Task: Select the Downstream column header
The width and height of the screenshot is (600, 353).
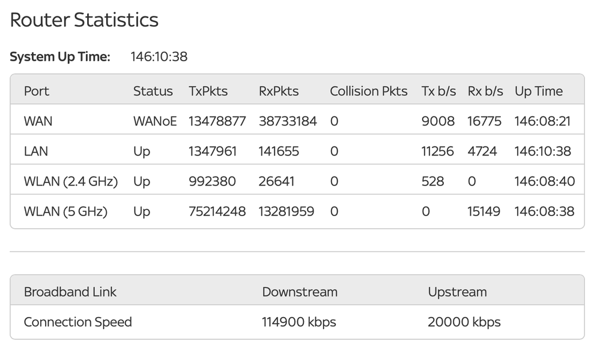Action: coord(300,292)
